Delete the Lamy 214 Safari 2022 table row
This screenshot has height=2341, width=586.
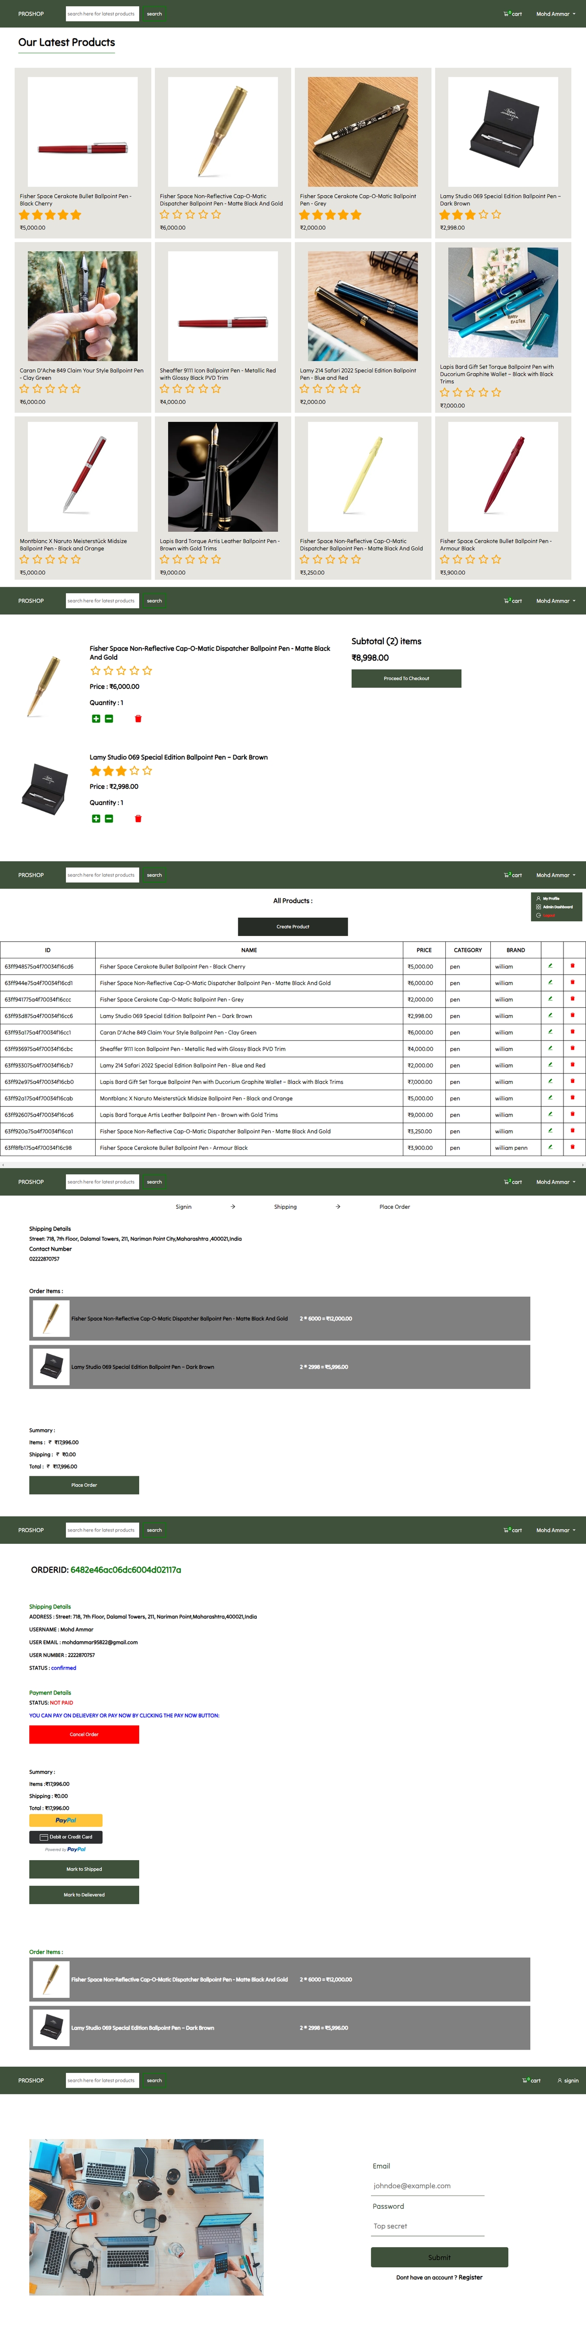(x=572, y=1064)
